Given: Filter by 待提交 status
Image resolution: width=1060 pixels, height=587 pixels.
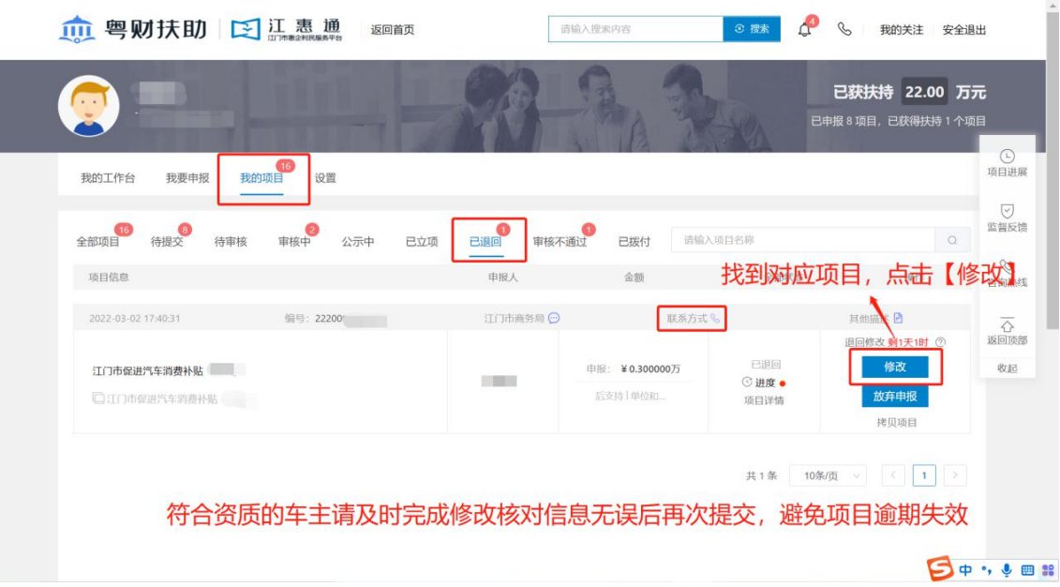Looking at the screenshot, I should tap(167, 241).
